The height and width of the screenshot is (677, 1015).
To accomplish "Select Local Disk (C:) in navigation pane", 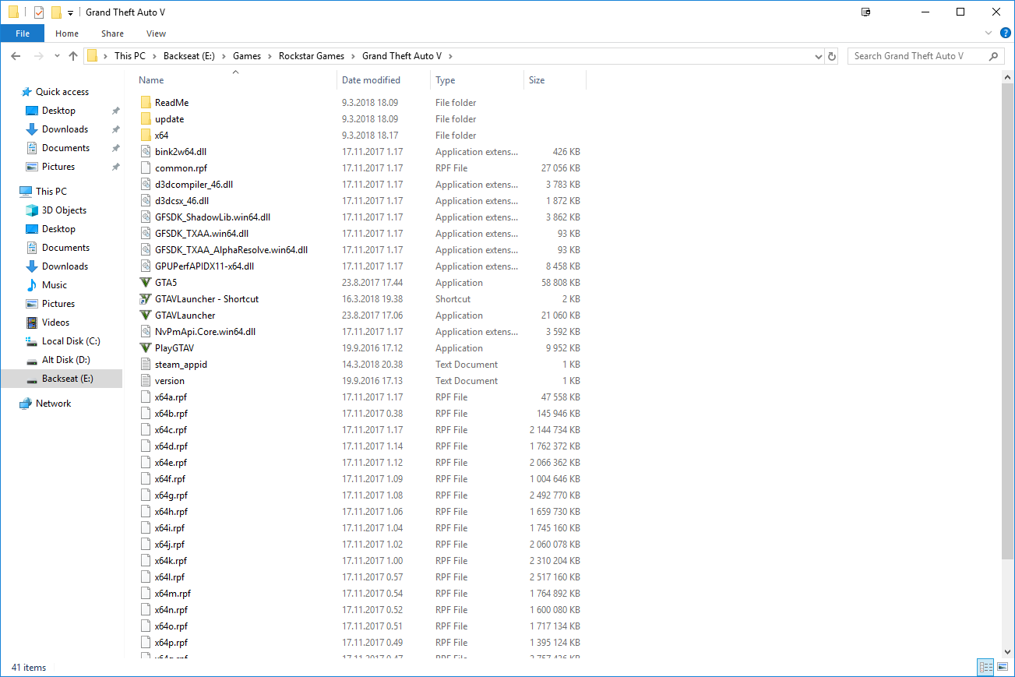I will click(71, 341).
